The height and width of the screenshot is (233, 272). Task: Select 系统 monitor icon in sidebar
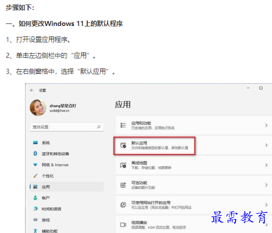point(35,143)
